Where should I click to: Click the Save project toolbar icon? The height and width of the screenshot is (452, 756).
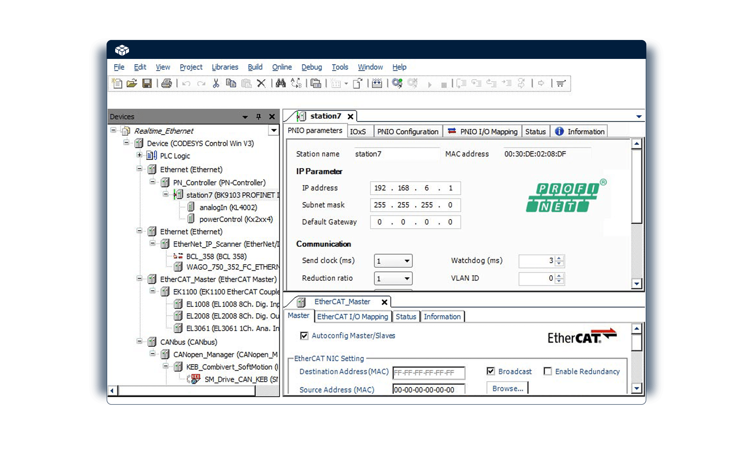tap(147, 83)
